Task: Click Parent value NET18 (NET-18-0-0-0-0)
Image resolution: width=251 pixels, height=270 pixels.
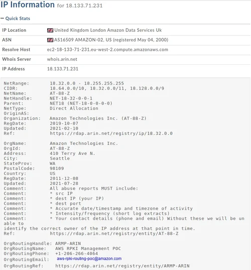Action: coord(81,103)
